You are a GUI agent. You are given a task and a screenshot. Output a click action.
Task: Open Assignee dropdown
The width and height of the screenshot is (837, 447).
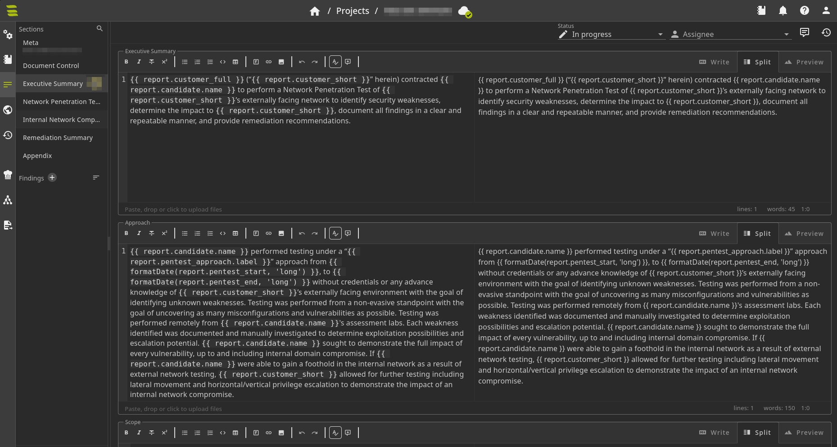tap(730, 34)
